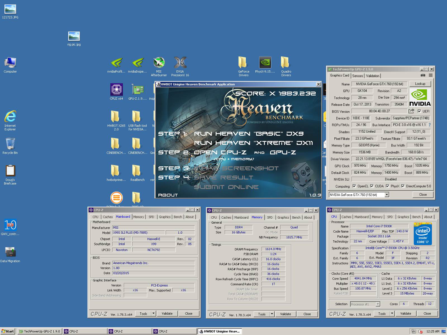The width and height of the screenshot is (447, 335).
Task: Click Tools button in Memory CPU-Z window
Action: [262, 314]
